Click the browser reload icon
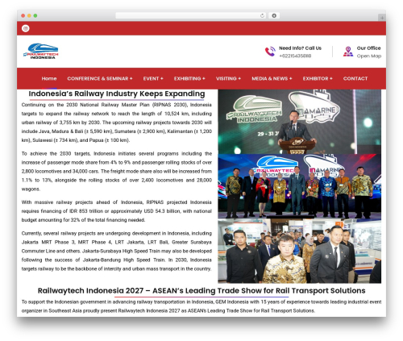This screenshot has height=341, width=403. tap(262, 15)
